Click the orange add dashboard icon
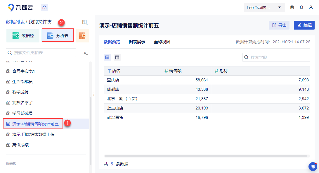 point(82,36)
